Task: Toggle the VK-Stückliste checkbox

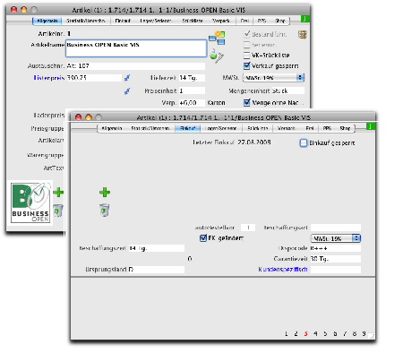Action: coord(246,56)
